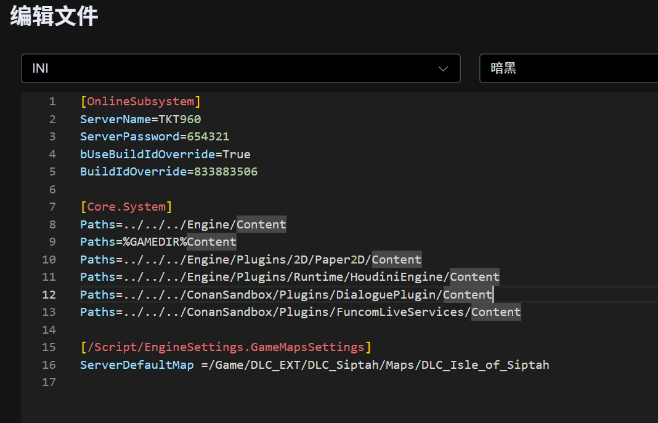Click FuncomLiveServices in the plugin path
Image resolution: width=658 pixels, height=423 pixels.
(402, 312)
